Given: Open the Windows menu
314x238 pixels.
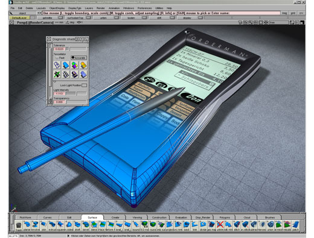Looking at the screenshot, I should click(129, 8).
